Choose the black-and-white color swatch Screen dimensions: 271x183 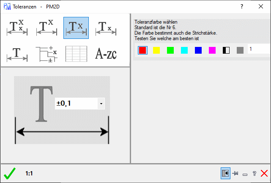[226, 50]
